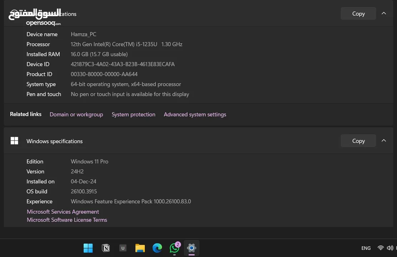Open File Explorer from the taskbar

(140, 248)
